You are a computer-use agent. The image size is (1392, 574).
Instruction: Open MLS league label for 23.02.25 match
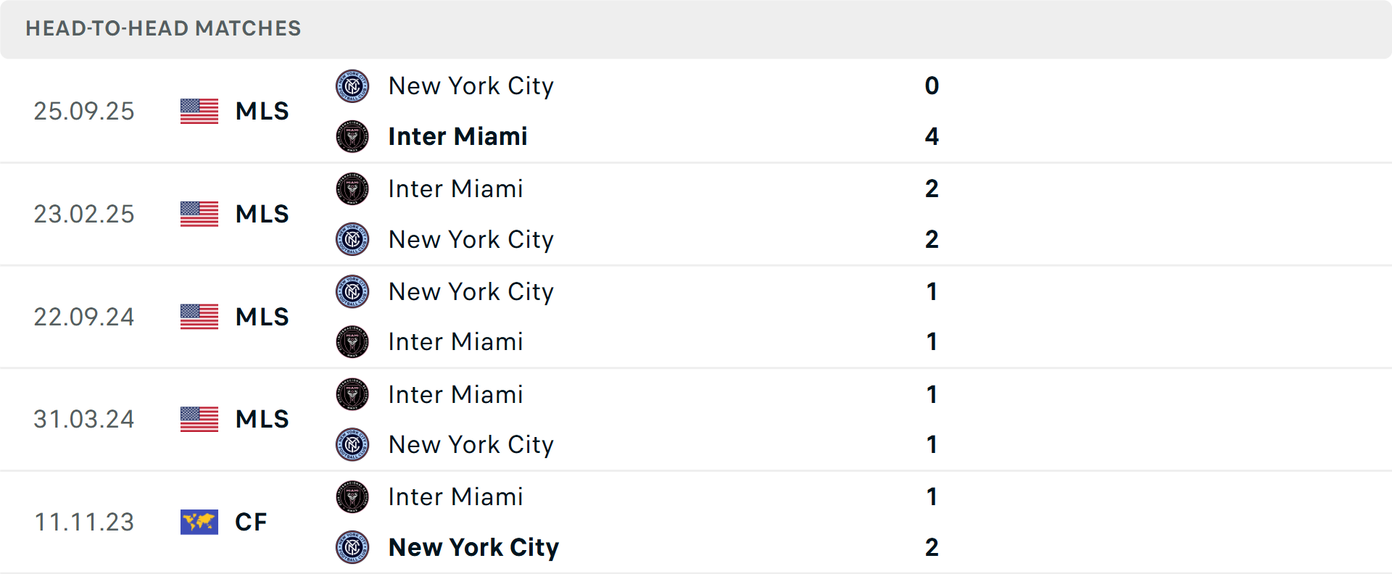(x=262, y=214)
